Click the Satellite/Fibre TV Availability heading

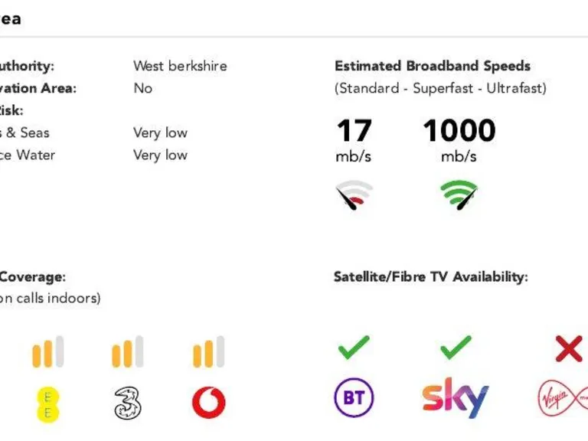pyautogui.click(x=430, y=277)
